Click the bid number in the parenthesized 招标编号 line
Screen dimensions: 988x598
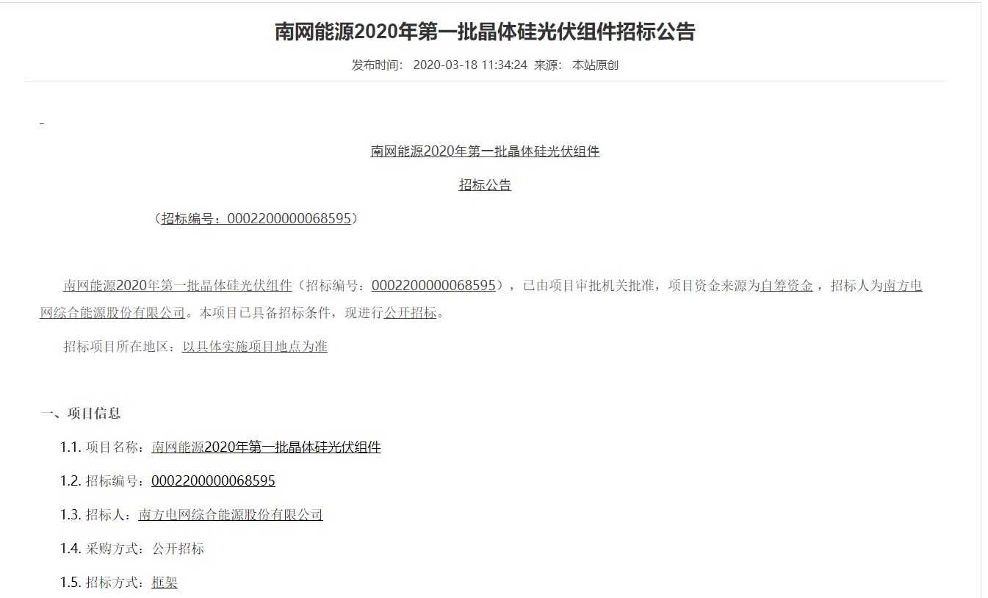289,219
